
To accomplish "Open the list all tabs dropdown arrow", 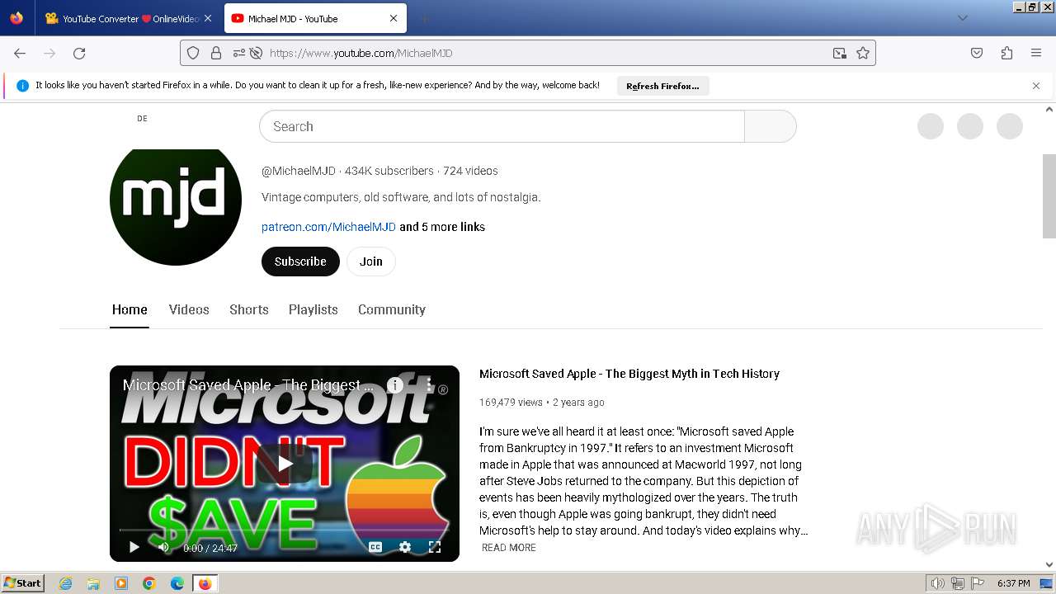I will tap(962, 18).
